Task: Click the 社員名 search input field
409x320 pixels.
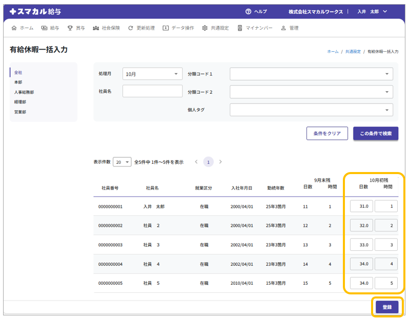Action: click(152, 91)
